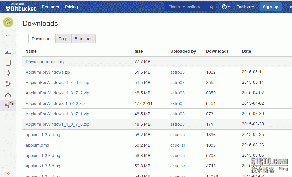Viewport: 292px width, 177px height.
Task: Open dcuellar profile in appium.dmg row
Action: [x=178, y=145]
